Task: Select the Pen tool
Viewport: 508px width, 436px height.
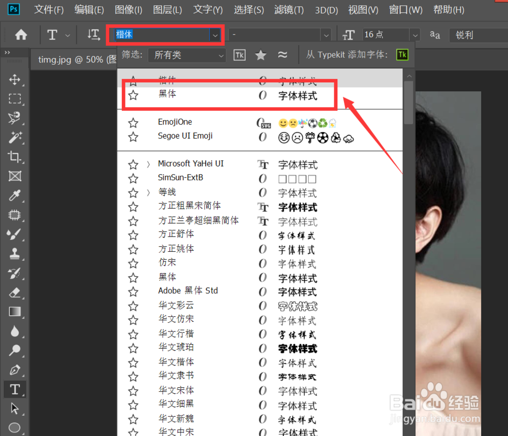Action: [15, 370]
